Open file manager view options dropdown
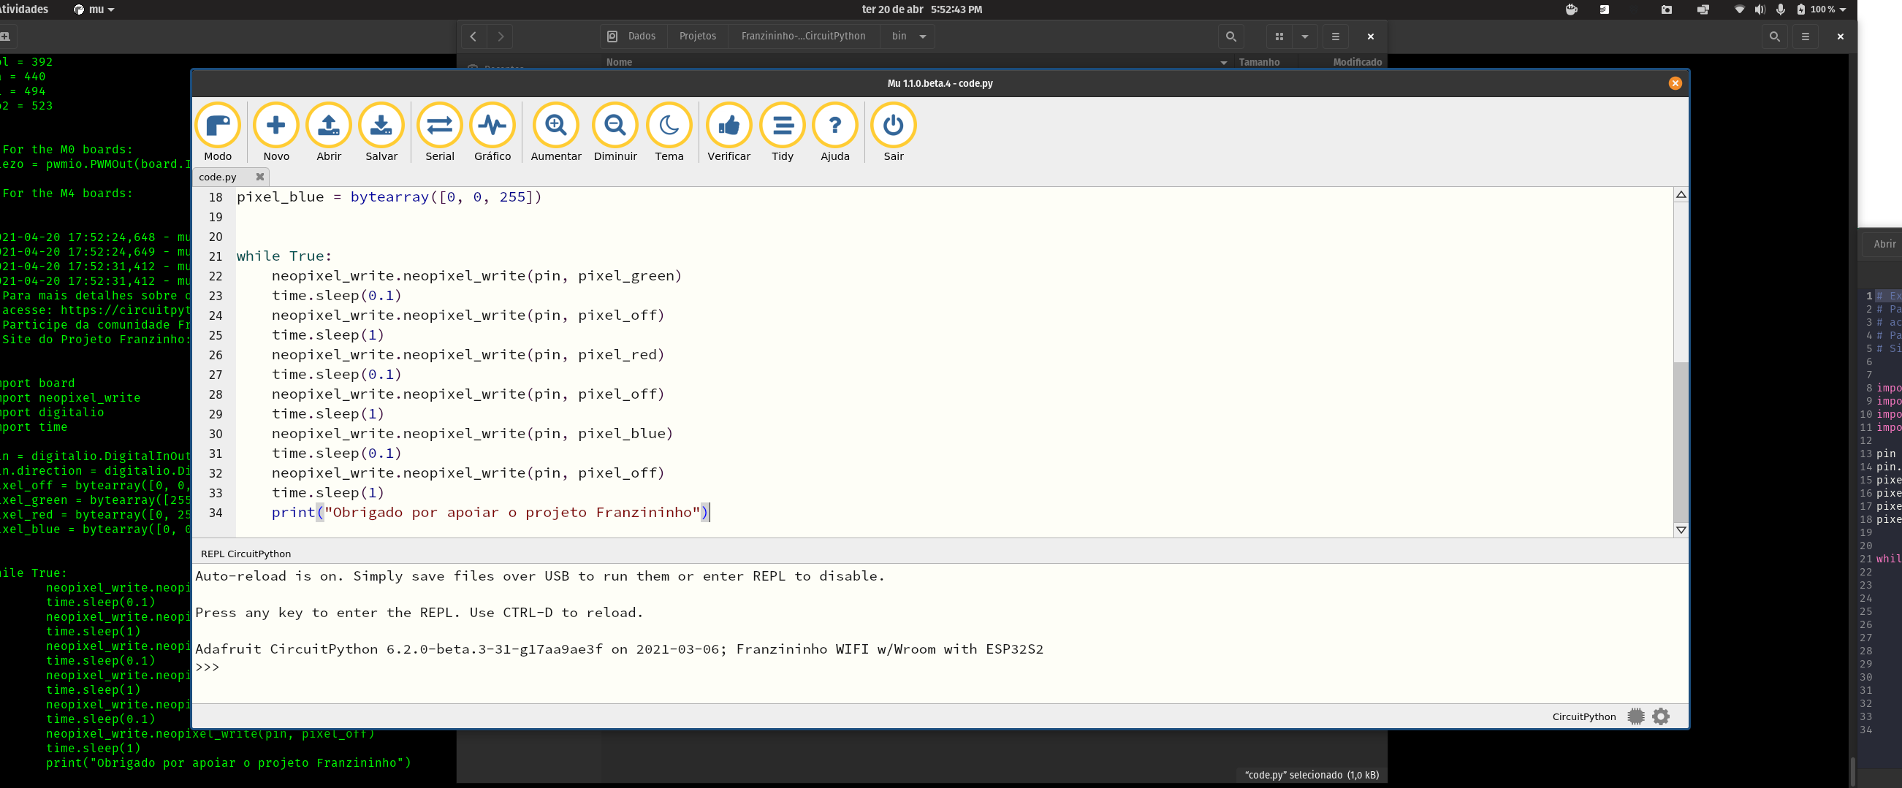 1305,37
